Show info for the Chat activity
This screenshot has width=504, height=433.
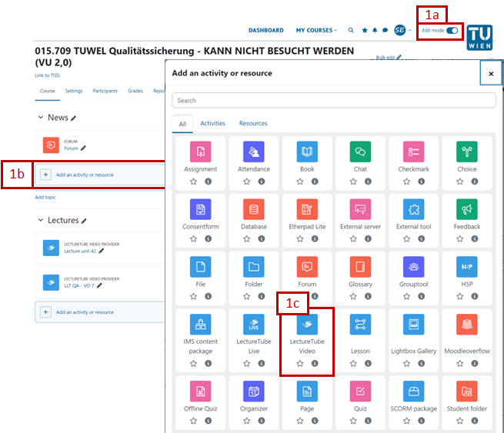pos(368,182)
